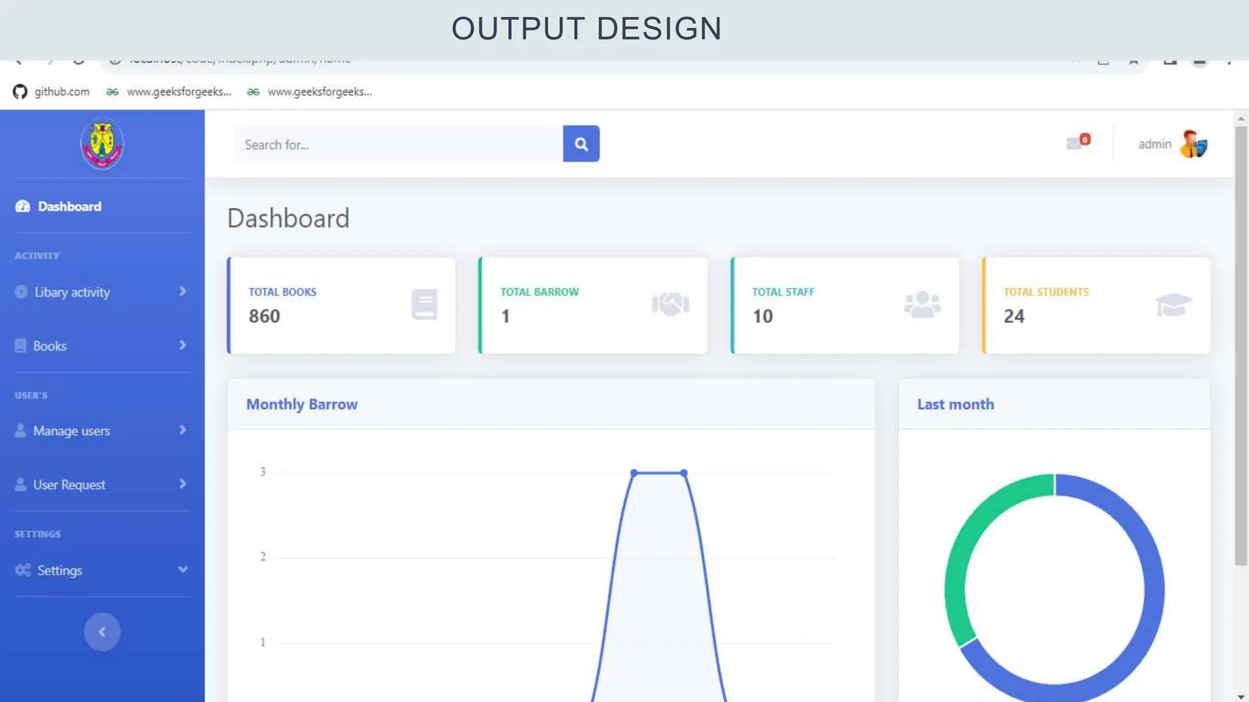
Task: Click the Books icon in sidebar
Action: (21, 346)
